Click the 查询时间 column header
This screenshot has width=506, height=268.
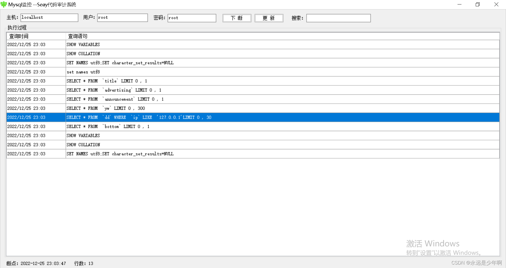coord(36,36)
